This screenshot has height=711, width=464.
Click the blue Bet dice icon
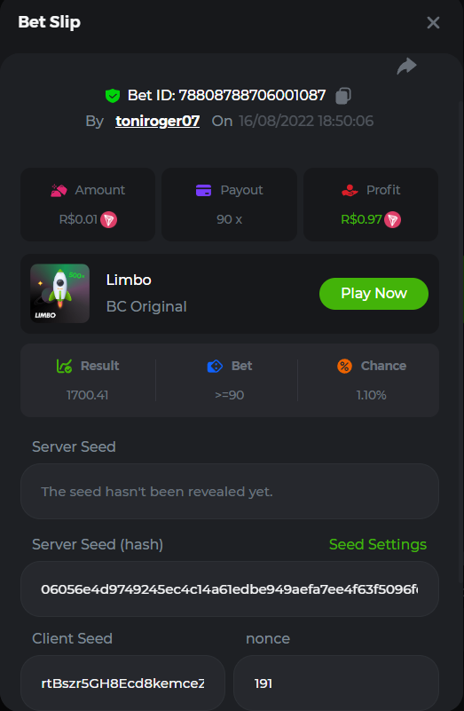pyautogui.click(x=215, y=366)
